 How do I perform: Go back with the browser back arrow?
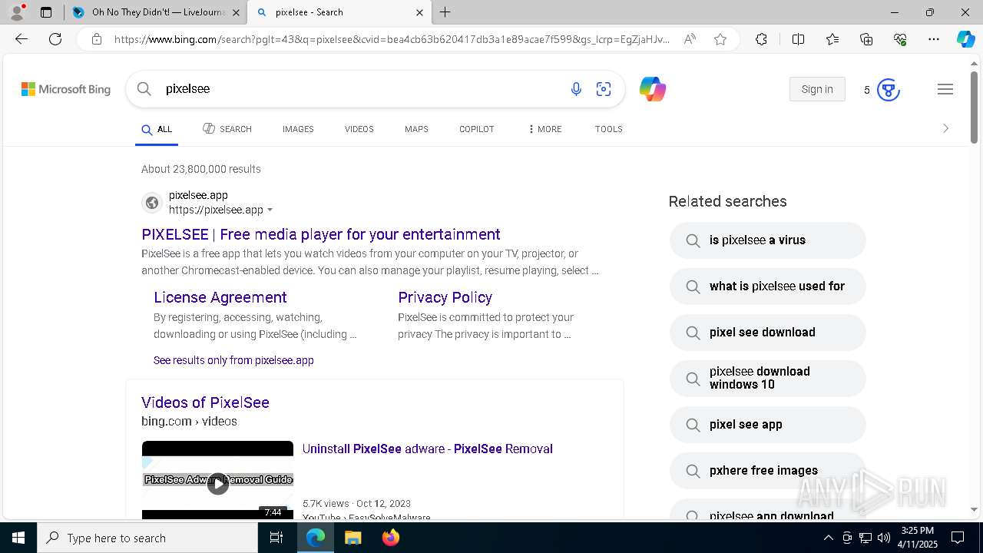click(22, 39)
